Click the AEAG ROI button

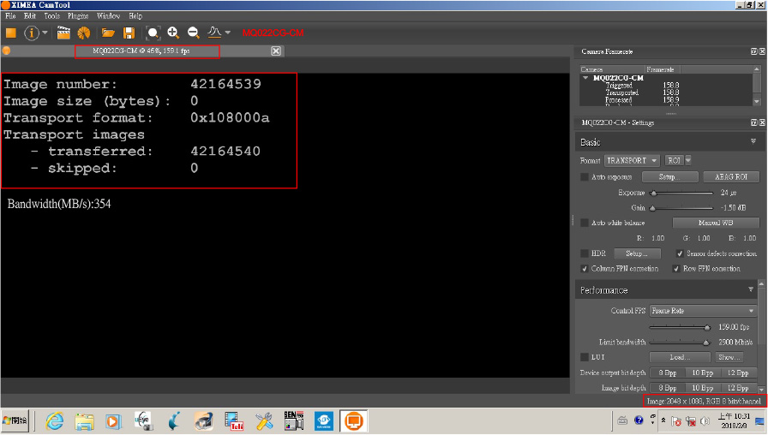730,177
